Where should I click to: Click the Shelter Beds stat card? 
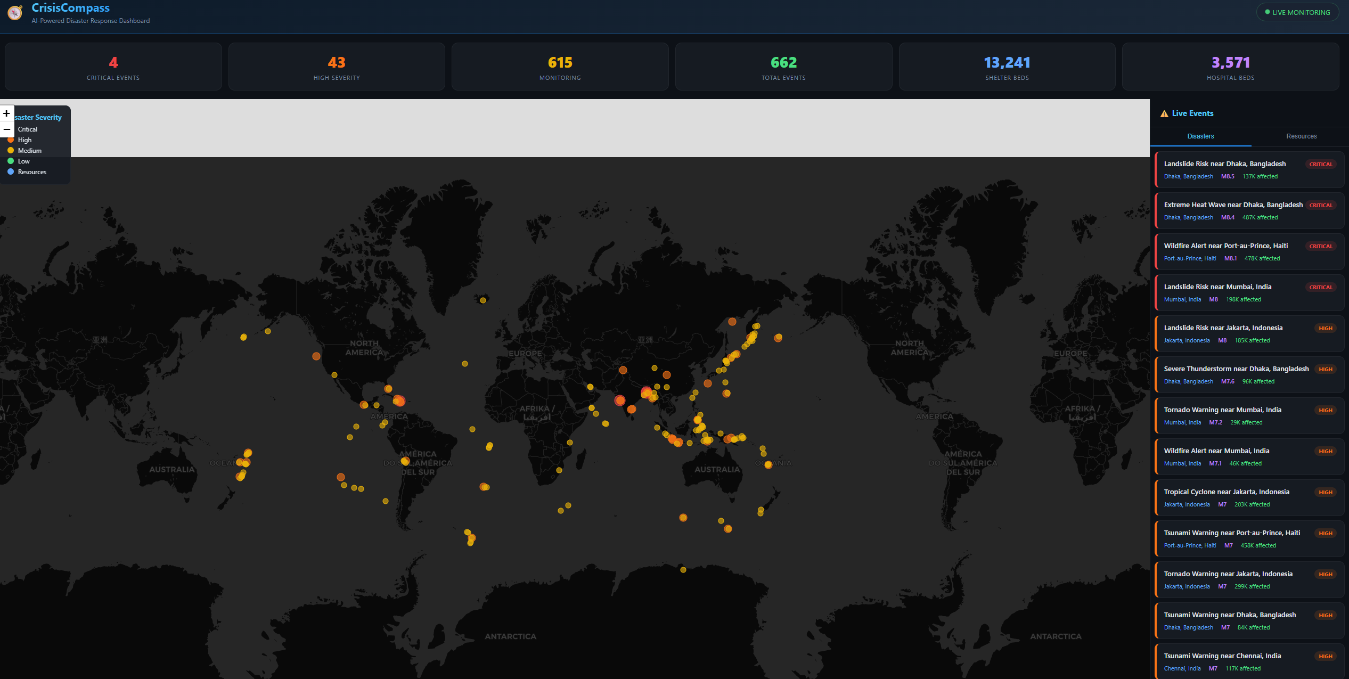1007,67
